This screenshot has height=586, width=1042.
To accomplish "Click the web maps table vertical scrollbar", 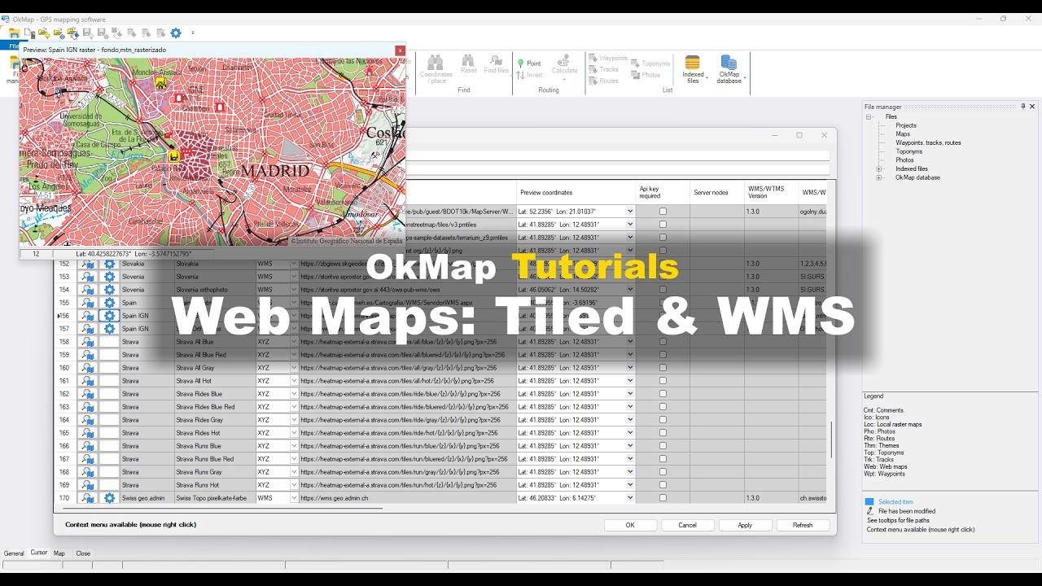I will tap(831, 439).
